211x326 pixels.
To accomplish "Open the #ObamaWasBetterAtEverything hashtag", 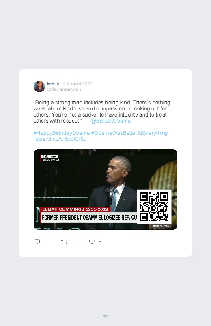I will tap(129, 133).
